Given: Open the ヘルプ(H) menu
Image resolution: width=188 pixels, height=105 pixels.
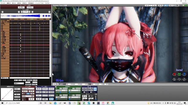Looking at the screenshot, I should [47, 3].
